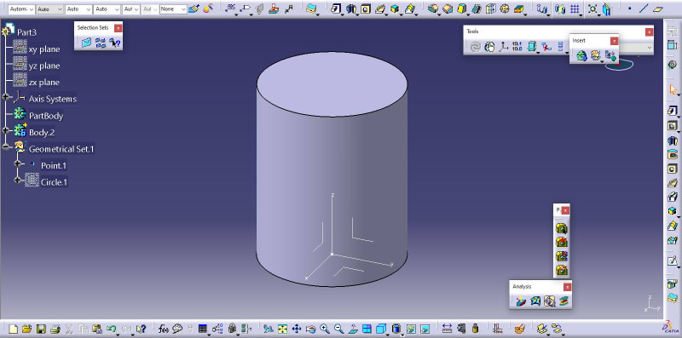Print using the printer icon
The image size is (682, 338).
[55, 329]
